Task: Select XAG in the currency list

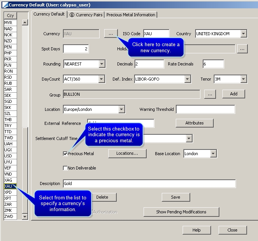Action: pos(10,180)
